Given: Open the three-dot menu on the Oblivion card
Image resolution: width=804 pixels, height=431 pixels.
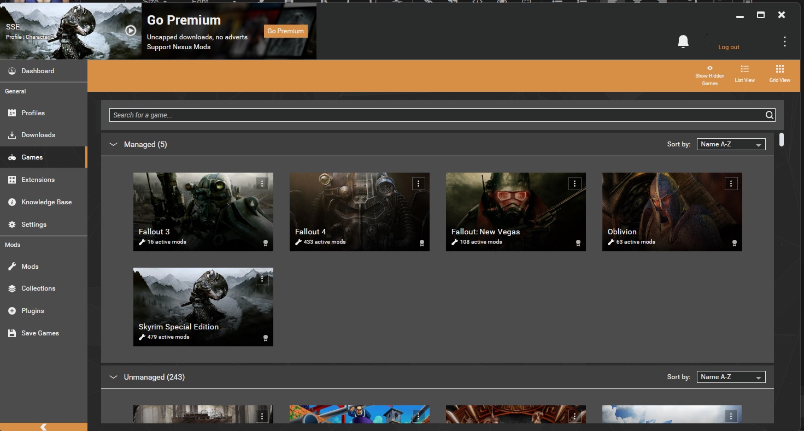Looking at the screenshot, I should [731, 184].
